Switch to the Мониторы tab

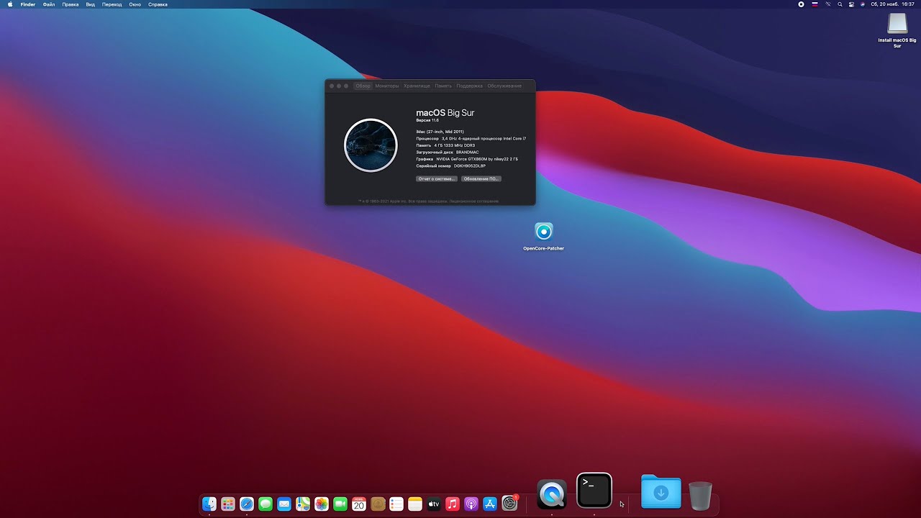click(386, 86)
